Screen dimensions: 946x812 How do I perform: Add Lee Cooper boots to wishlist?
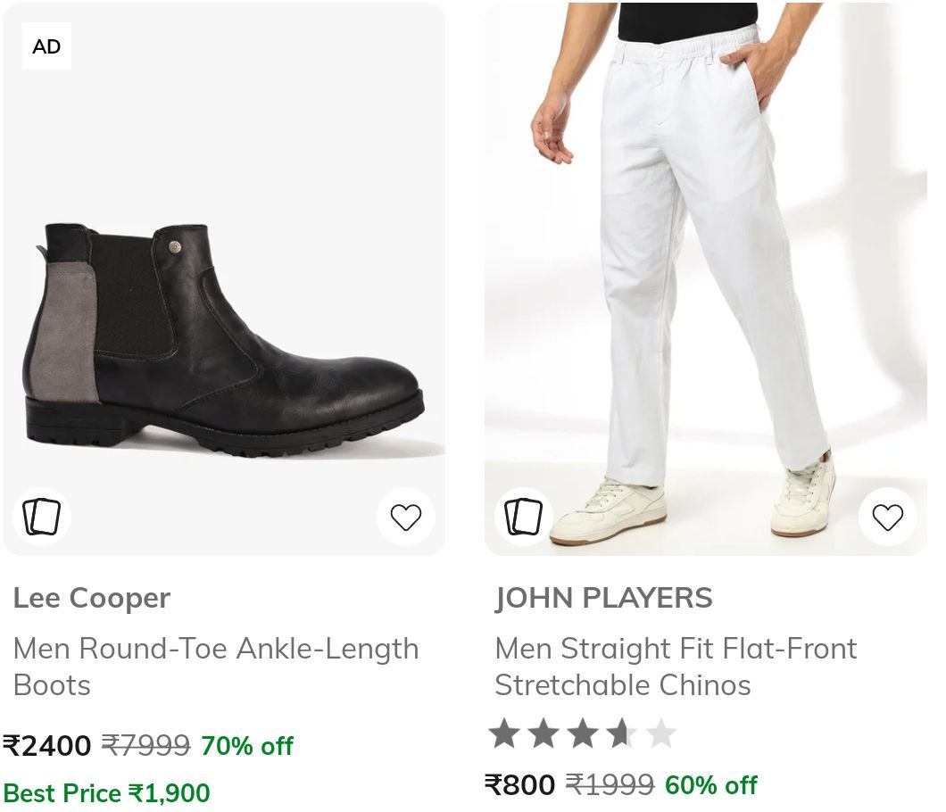405,517
